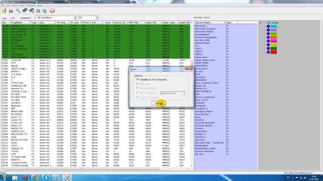Collapse the Fav Group tree node
This screenshot has height=181, width=323.
tap(260, 23)
